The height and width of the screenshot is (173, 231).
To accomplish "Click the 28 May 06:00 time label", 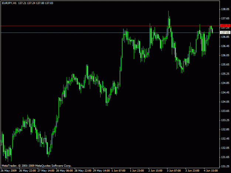I will click(x=64, y=171).
